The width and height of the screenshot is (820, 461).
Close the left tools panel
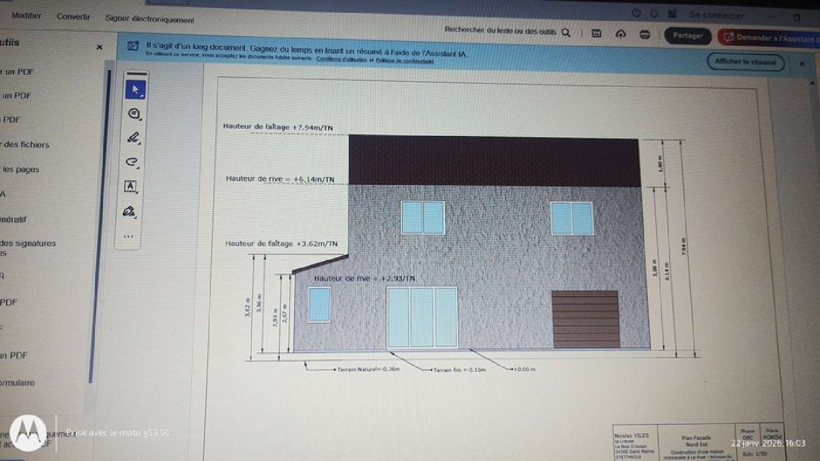[99, 47]
